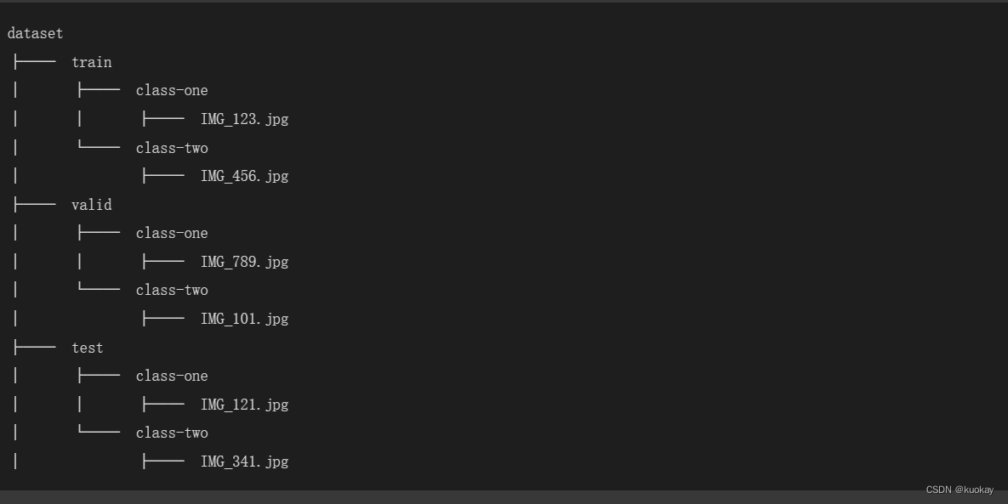Select the IMG_121.jpg file
Viewport: 1008px width, 504px height.
pyautogui.click(x=244, y=405)
